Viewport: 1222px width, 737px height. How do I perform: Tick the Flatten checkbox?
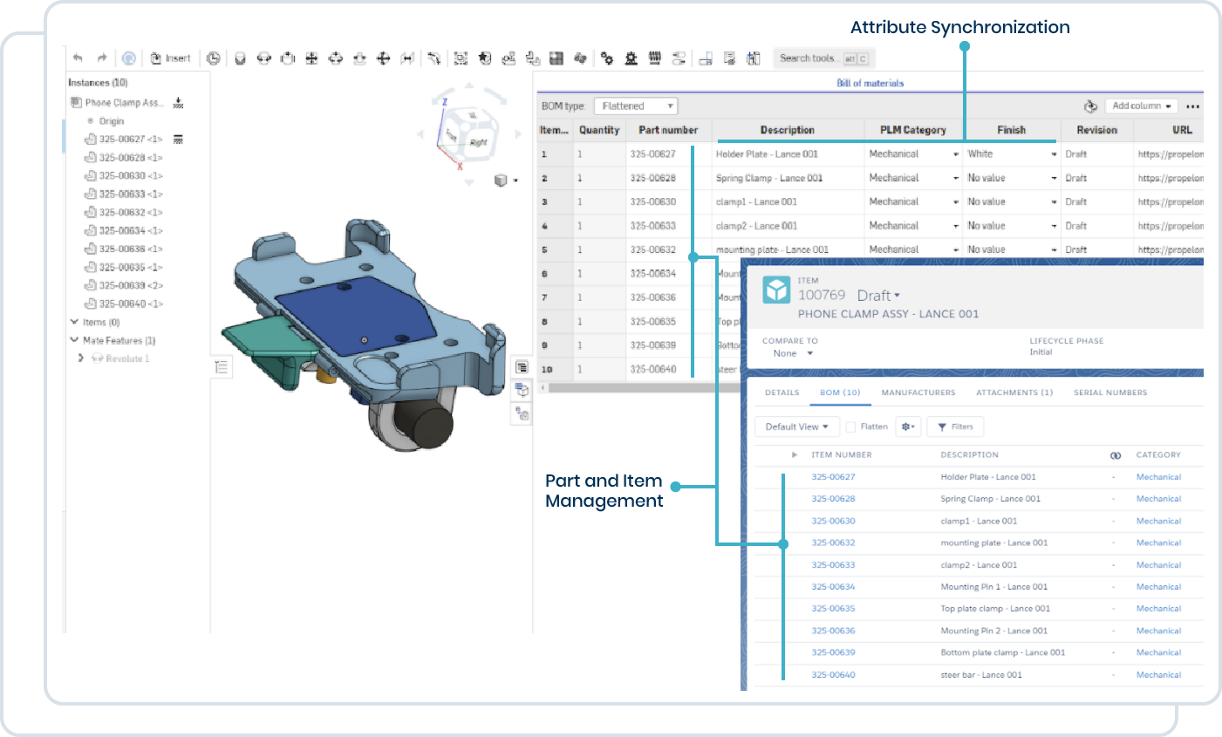coord(850,427)
